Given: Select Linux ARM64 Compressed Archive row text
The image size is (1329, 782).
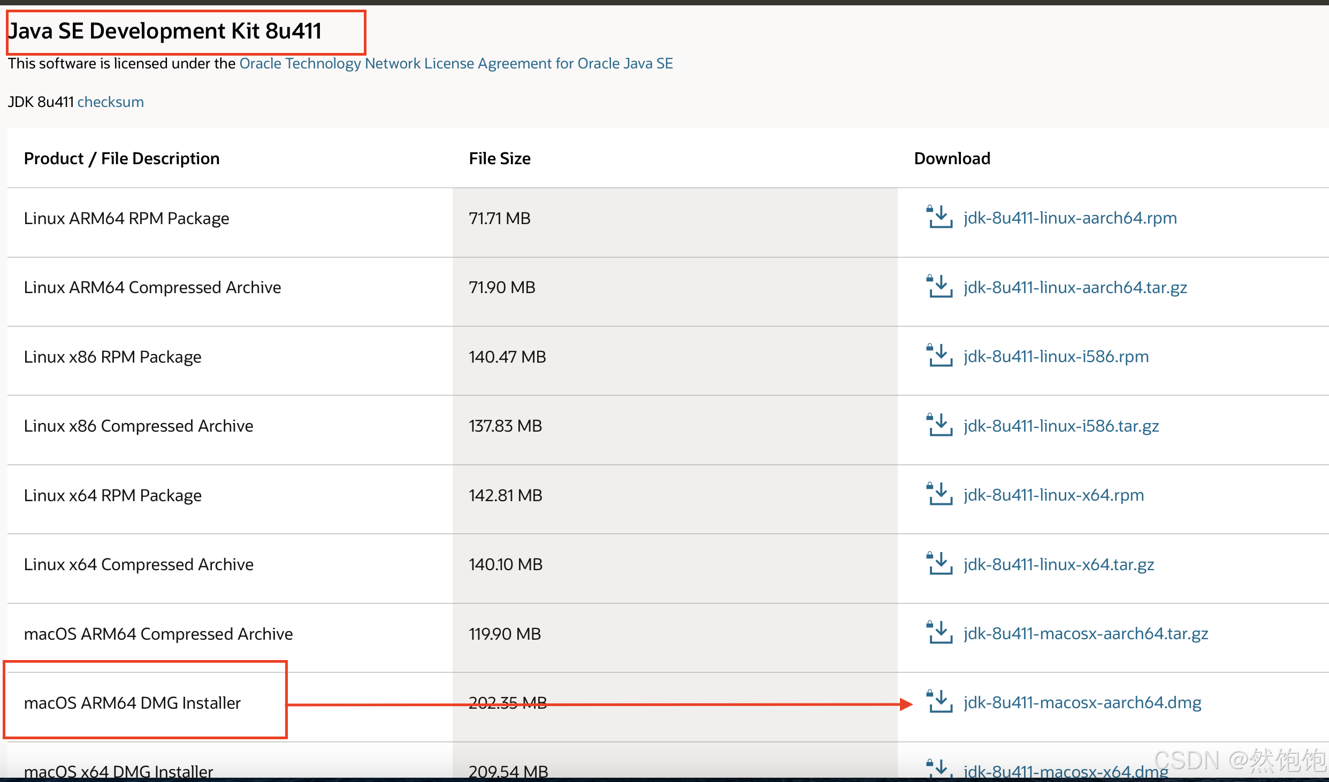Looking at the screenshot, I should pos(152,287).
